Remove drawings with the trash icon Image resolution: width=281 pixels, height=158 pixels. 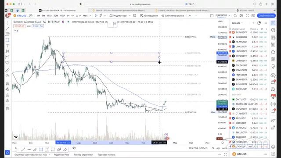pos(7,108)
